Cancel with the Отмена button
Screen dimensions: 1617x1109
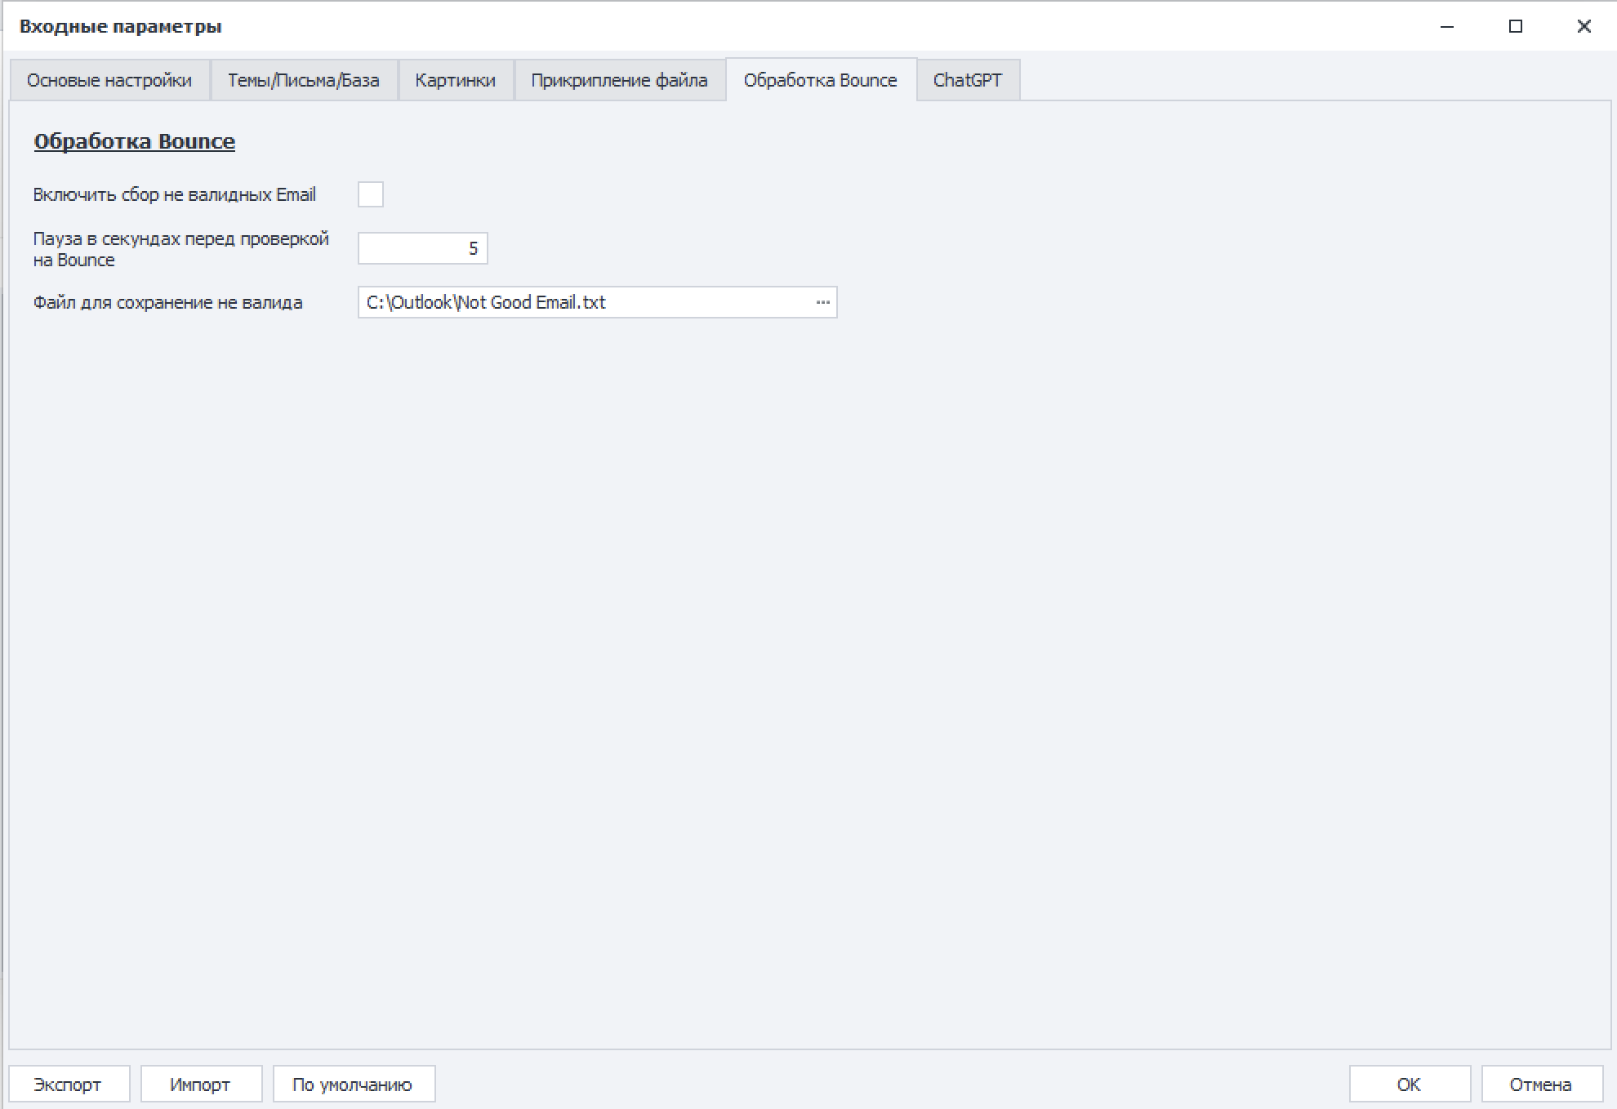(1540, 1085)
